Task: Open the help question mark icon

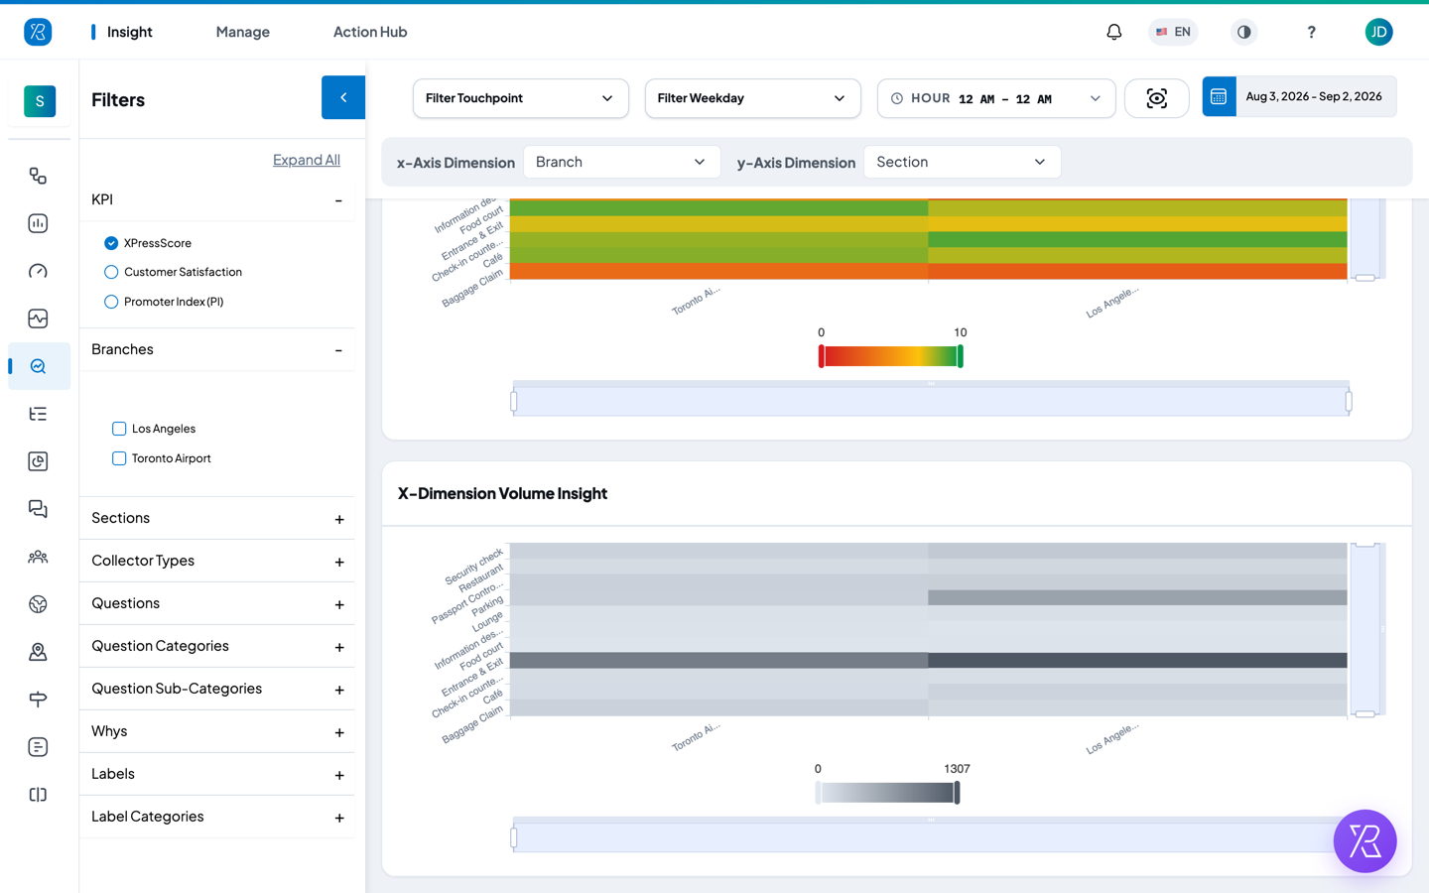Action: click(x=1311, y=32)
